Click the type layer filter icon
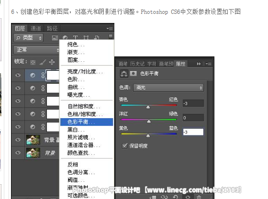This screenshot has height=199, width=268. pyautogui.click(x=76, y=38)
